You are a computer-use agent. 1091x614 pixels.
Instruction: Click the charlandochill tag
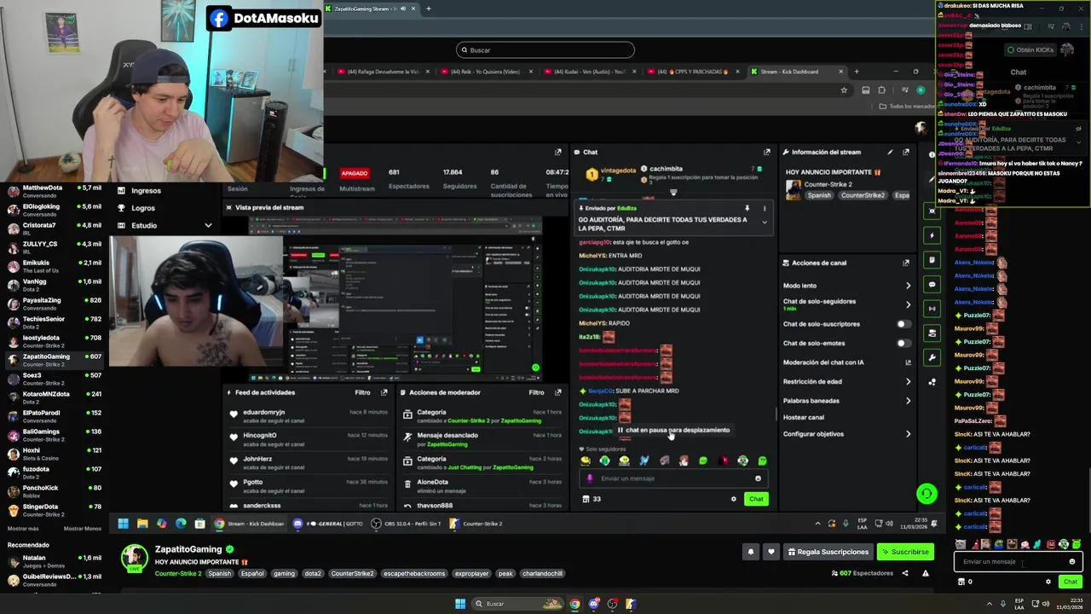pos(542,574)
